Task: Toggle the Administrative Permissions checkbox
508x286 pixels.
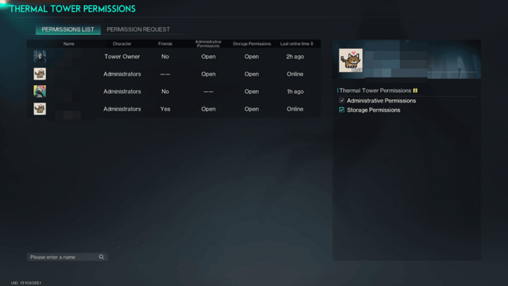Action: 342,101
